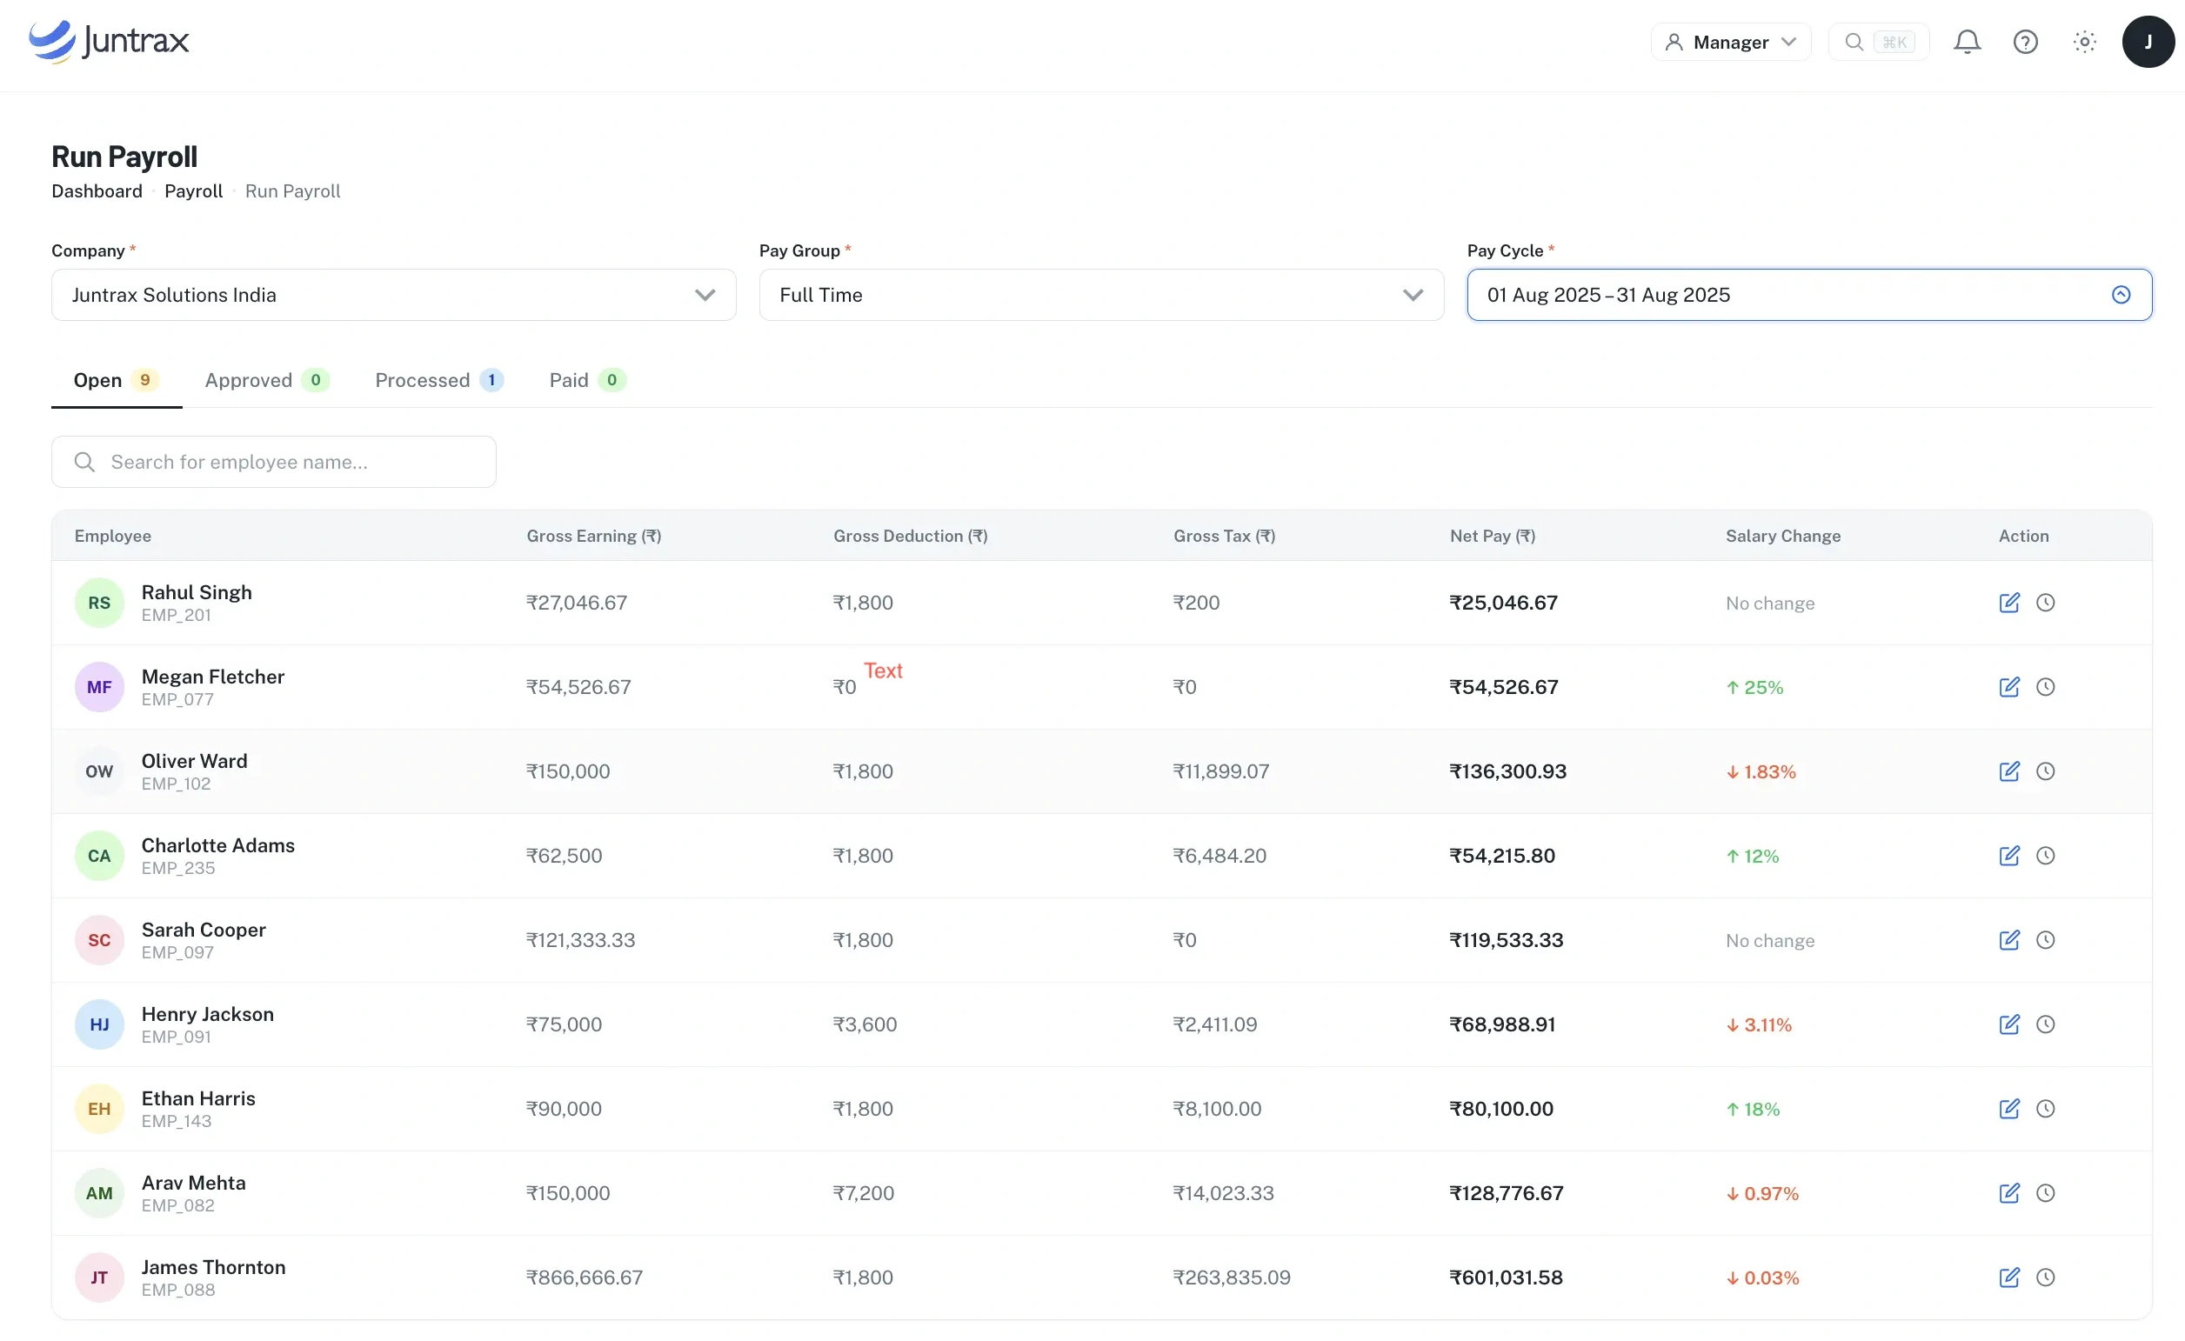
Task: Edit Ethan Harris's payroll entry
Action: click(x=2008, y=1109)
